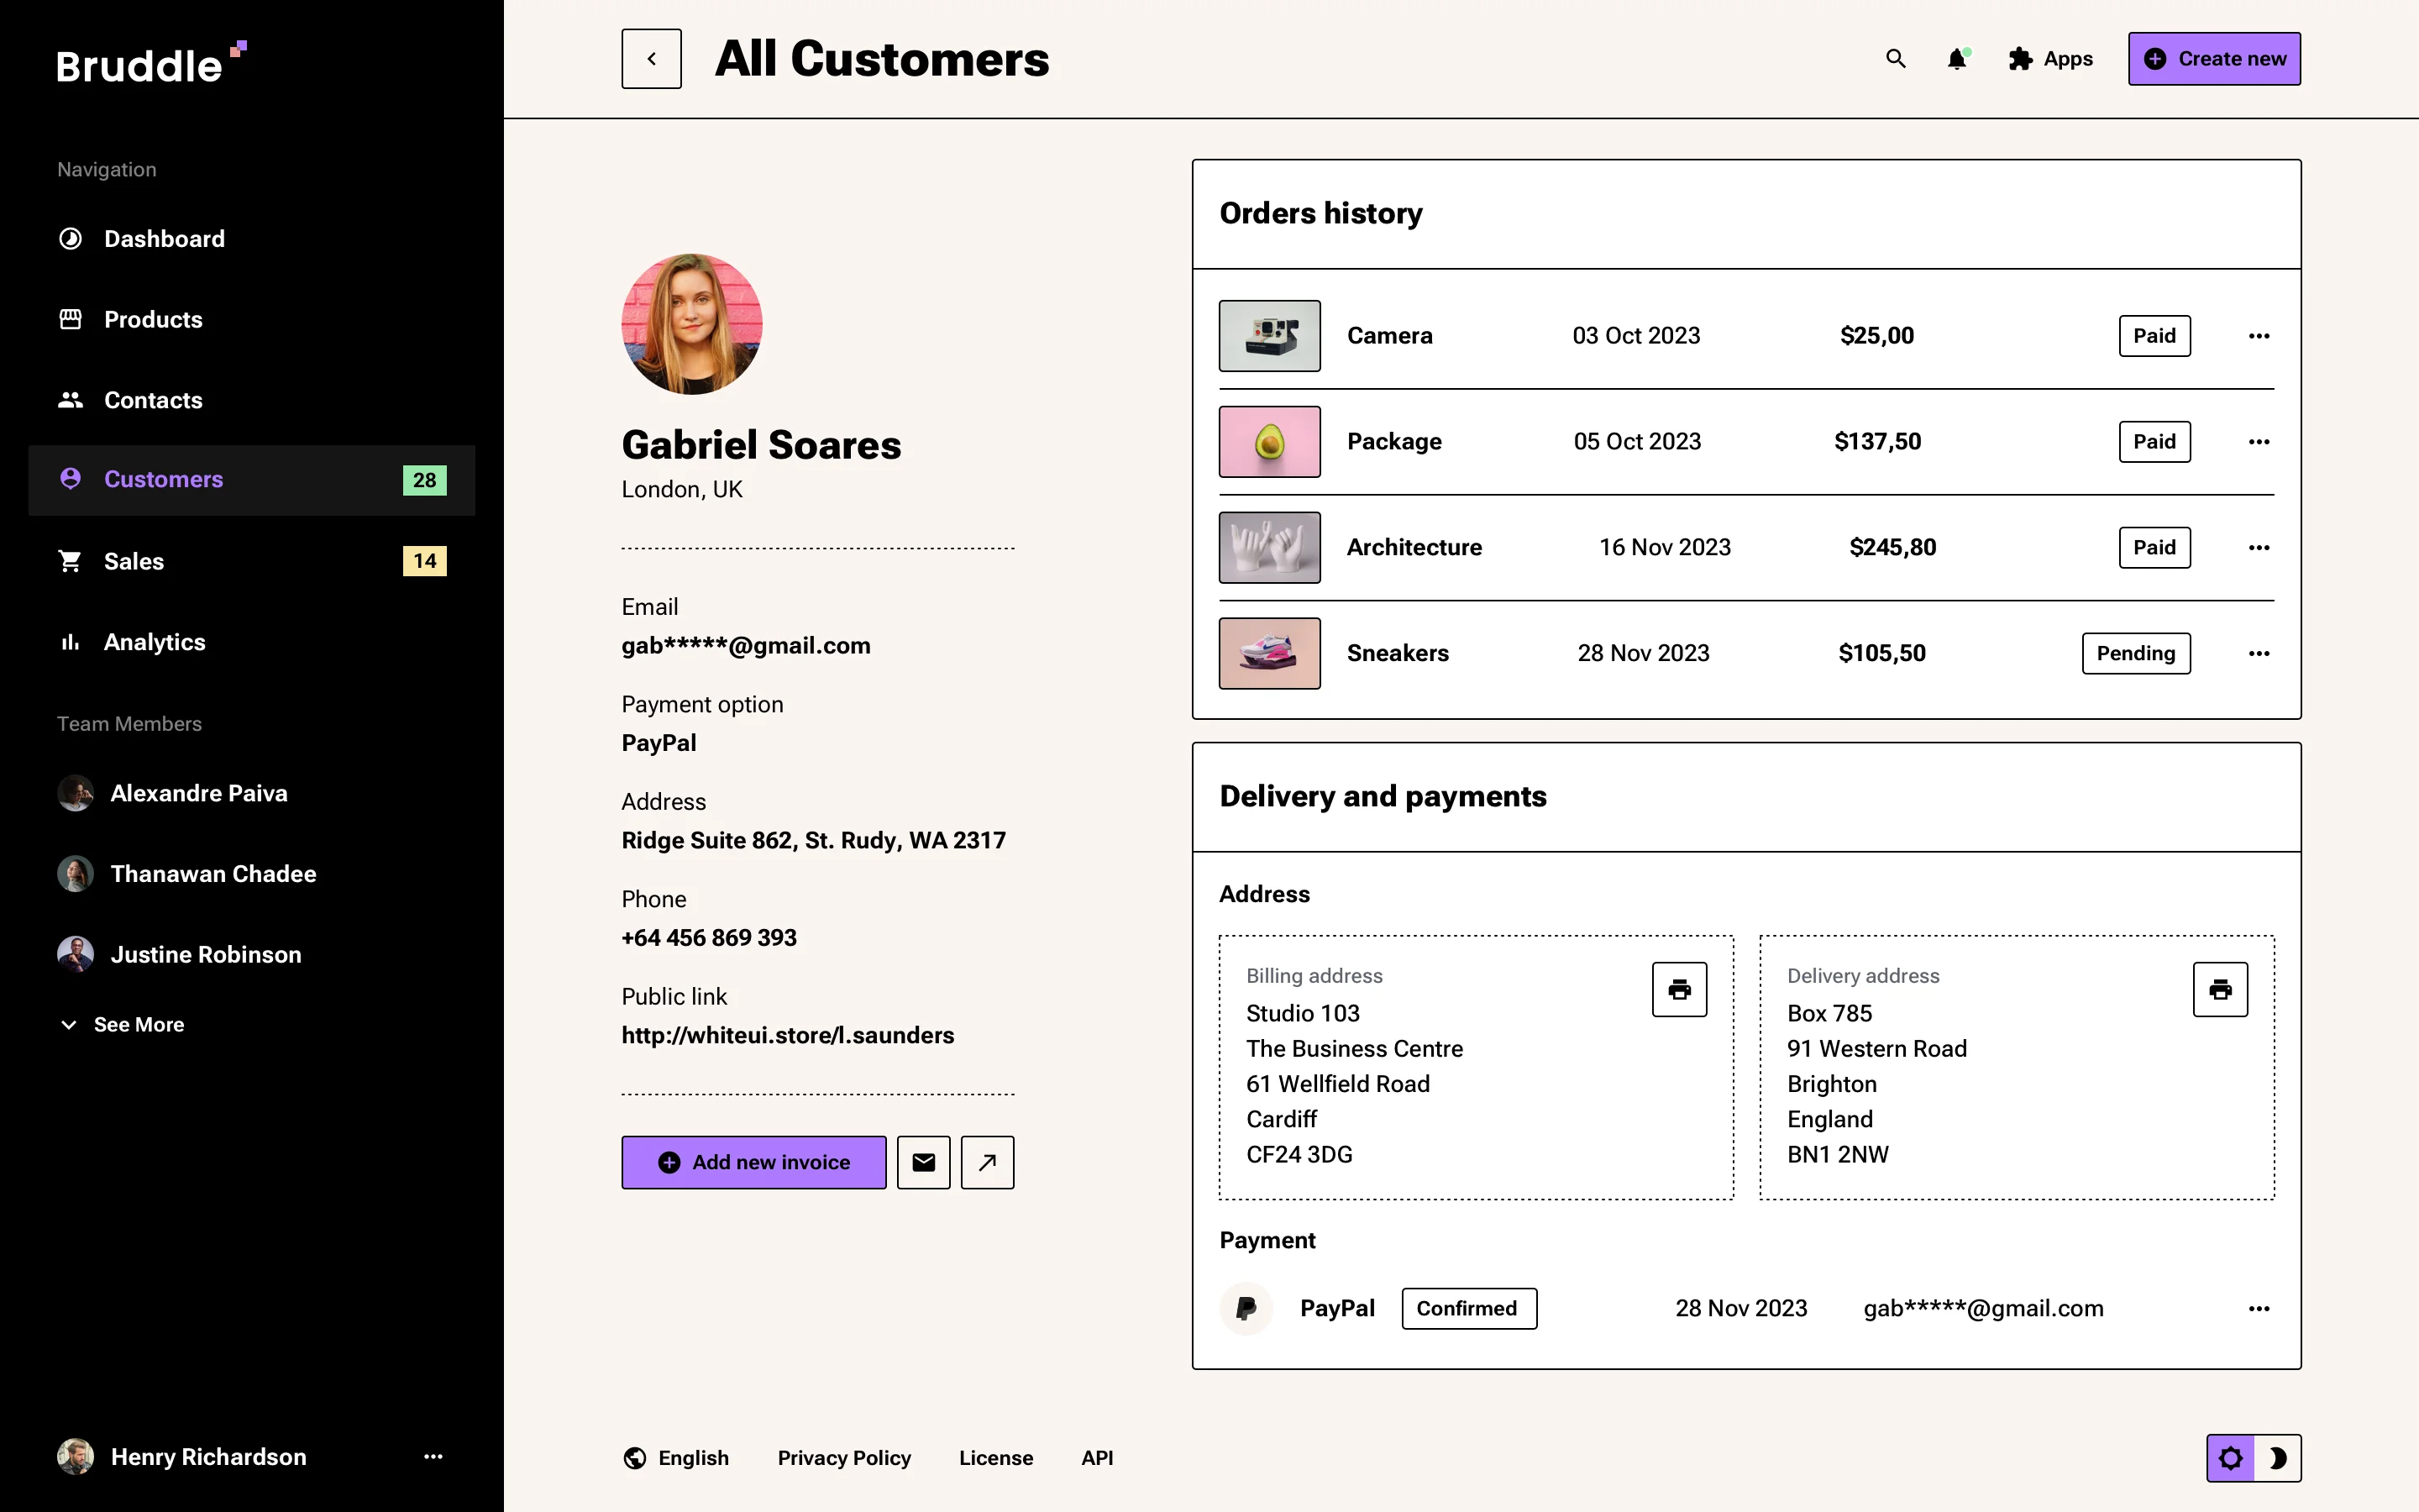Select Analytics in the sidebar
Viewport: 2419px width, 1512px height.
154,641
